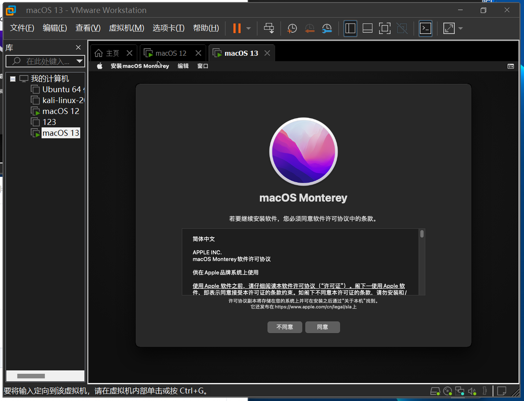Expand the power options dropdown arrow beside pause
524x401 pixels.
tap(249, 29)
